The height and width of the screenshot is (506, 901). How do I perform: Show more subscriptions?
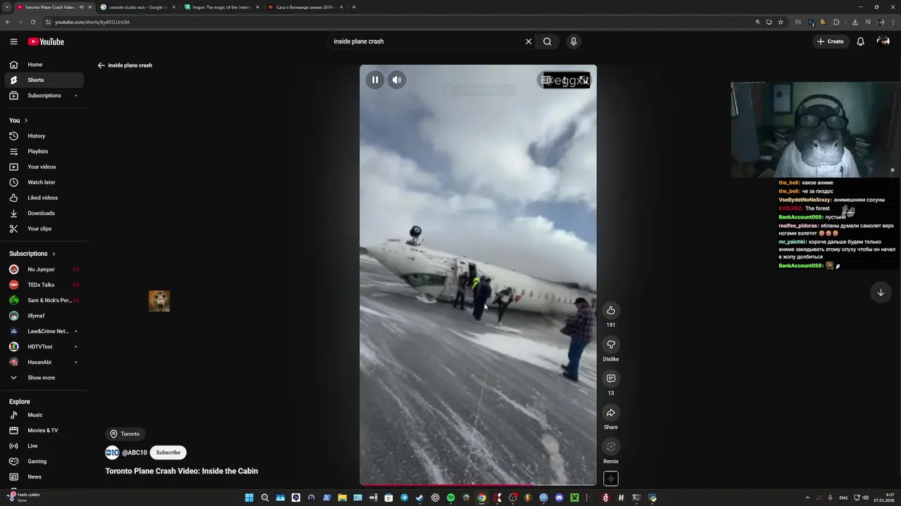44,377
